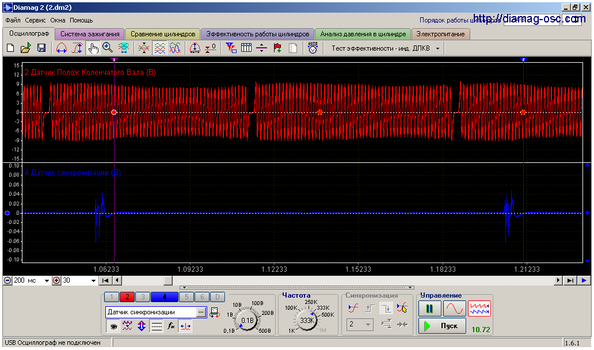Switch to Эффективность работы цилиндров tab
The image size is (594, 350).
click(258, 34)
